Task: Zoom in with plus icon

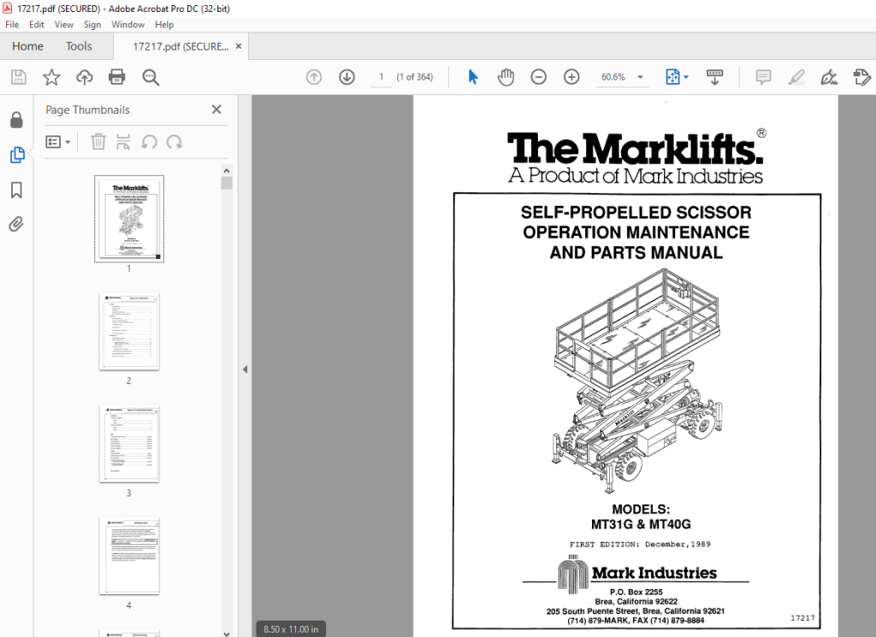Action: click(x=571, y=77)
